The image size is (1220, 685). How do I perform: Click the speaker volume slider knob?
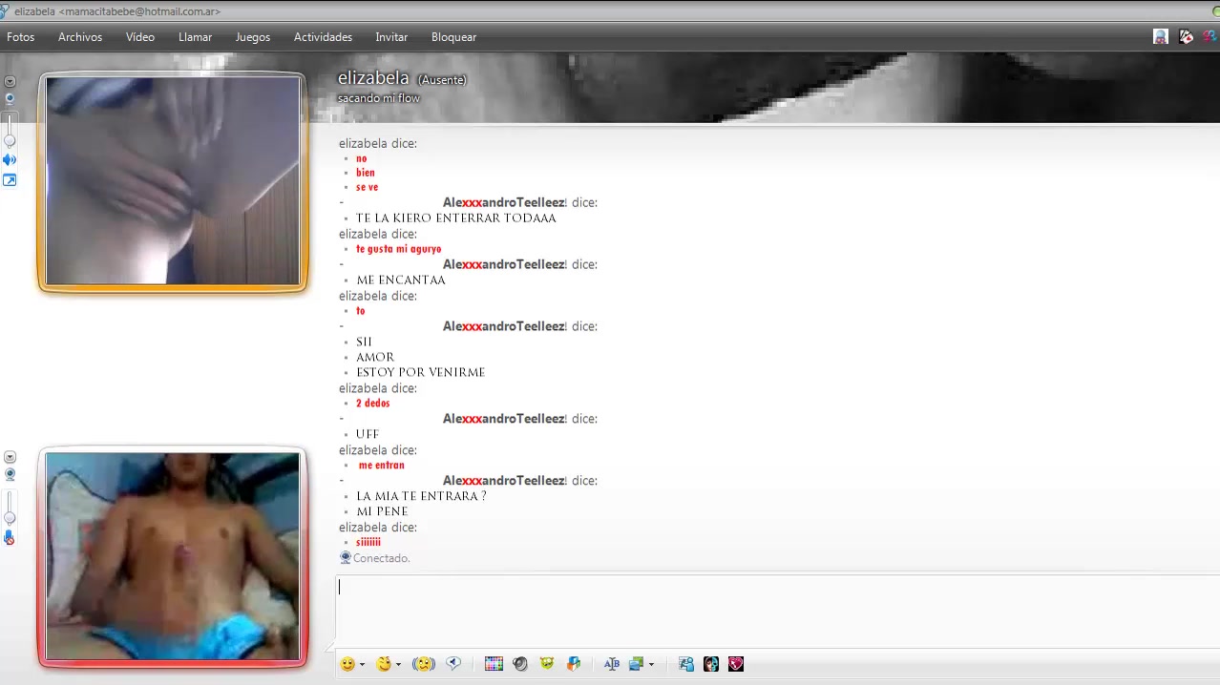coord(10,141)
